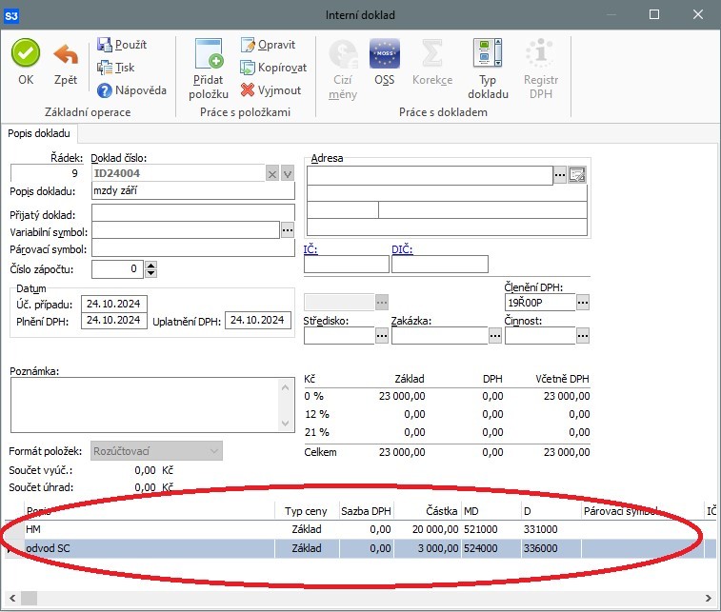Image resolution: width=721 pixels, height=612 pixels.
Task: Click the Zakázka input field
Action: click(x=440, y=336)
